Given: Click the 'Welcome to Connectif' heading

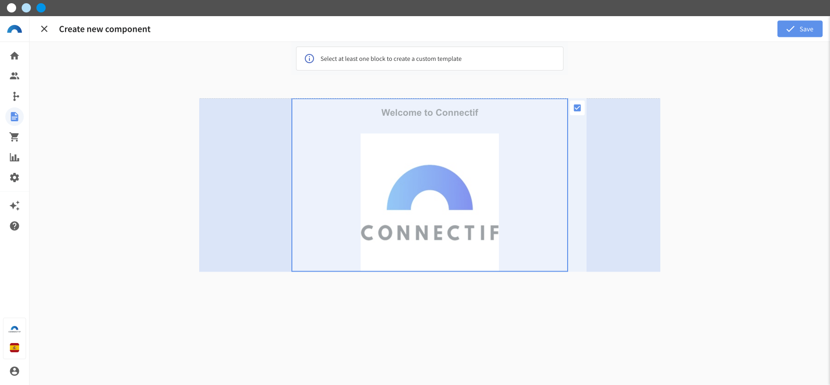Looking at the screenshot, I should pos(430,113).
